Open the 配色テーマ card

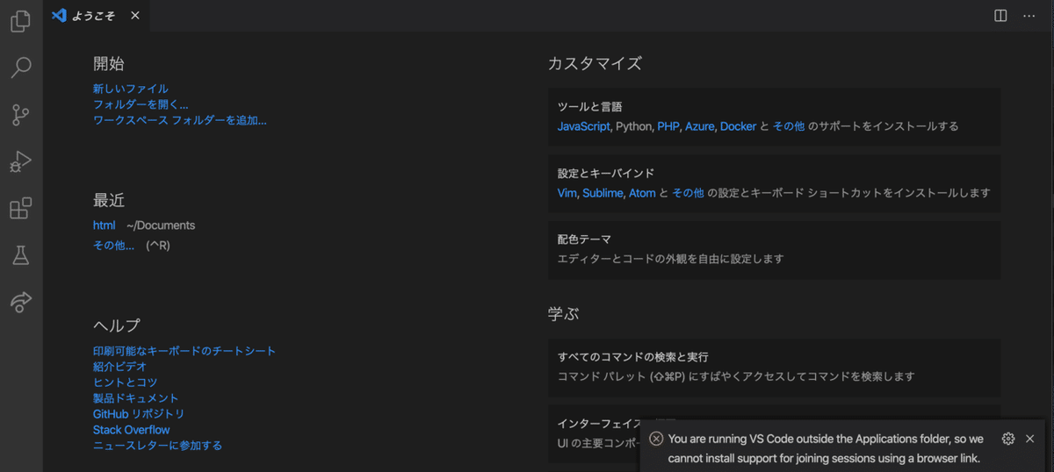click(x=775, y=249)
